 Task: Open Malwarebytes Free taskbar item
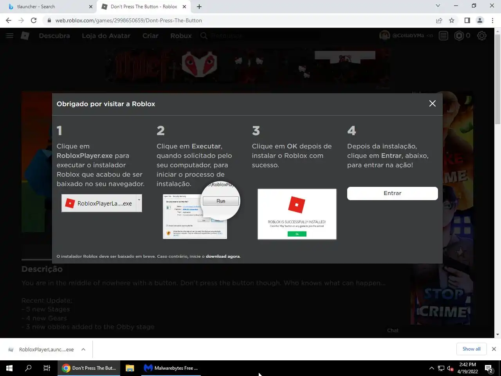(x=171, y=368)
